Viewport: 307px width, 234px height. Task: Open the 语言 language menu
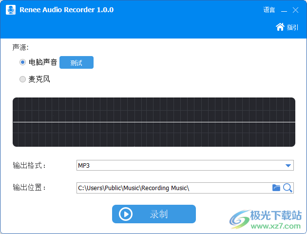click(269, 10)
